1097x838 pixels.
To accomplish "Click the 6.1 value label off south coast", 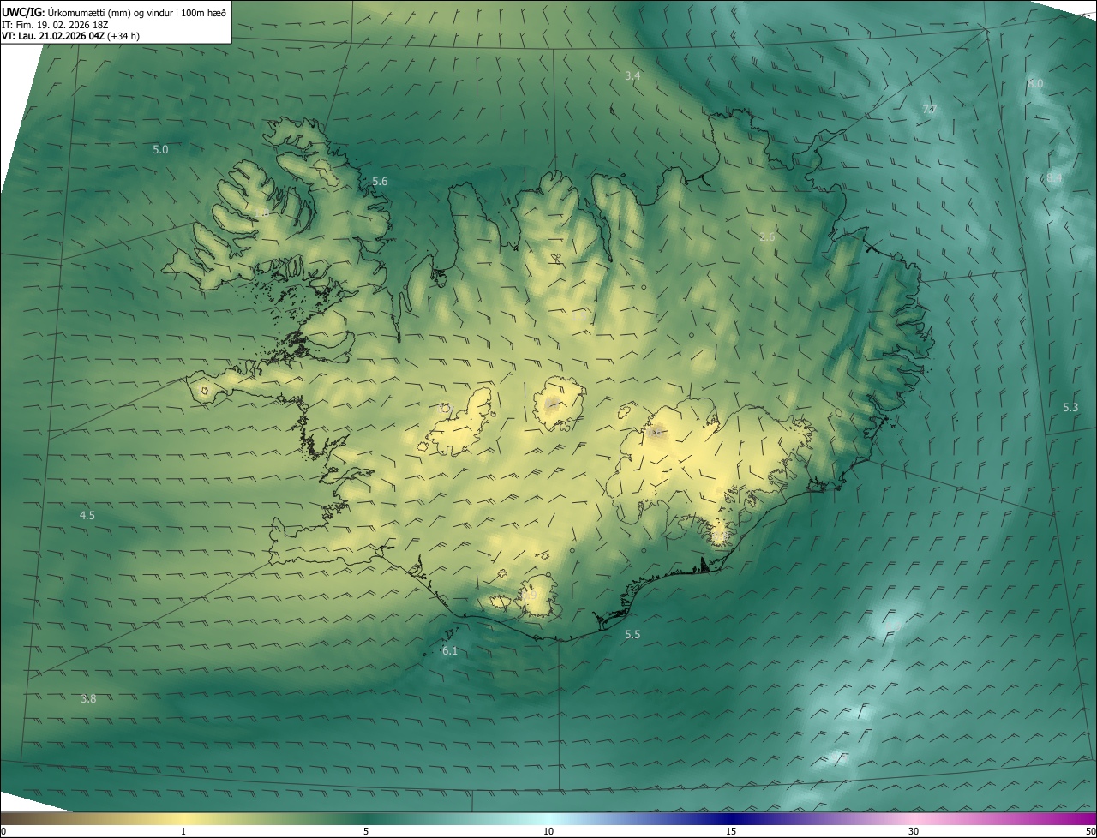I will [x=450, y=651].
